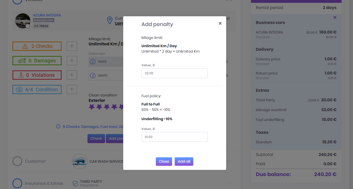Select the Customer step circle
This screenshot has height=189, width=353.
[17, 161]
